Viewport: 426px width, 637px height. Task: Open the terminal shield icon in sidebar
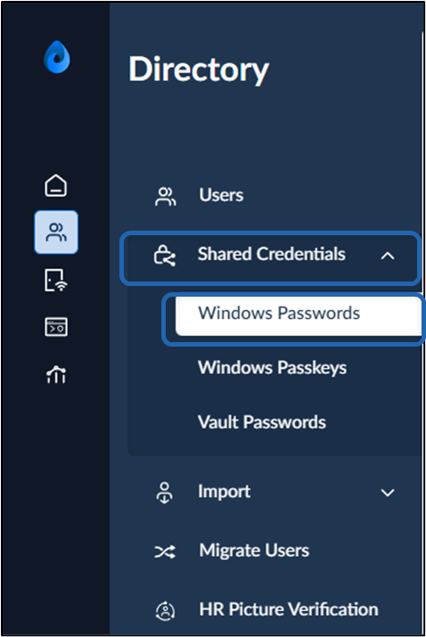point(56,327)
